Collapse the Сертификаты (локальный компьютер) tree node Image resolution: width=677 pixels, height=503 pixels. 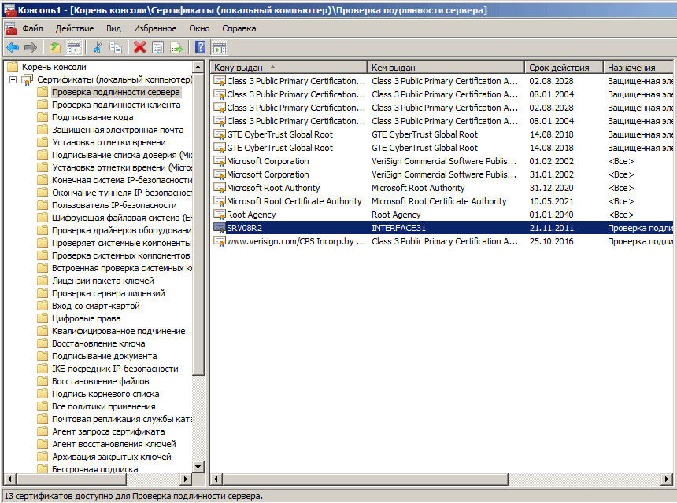[13, 80]
